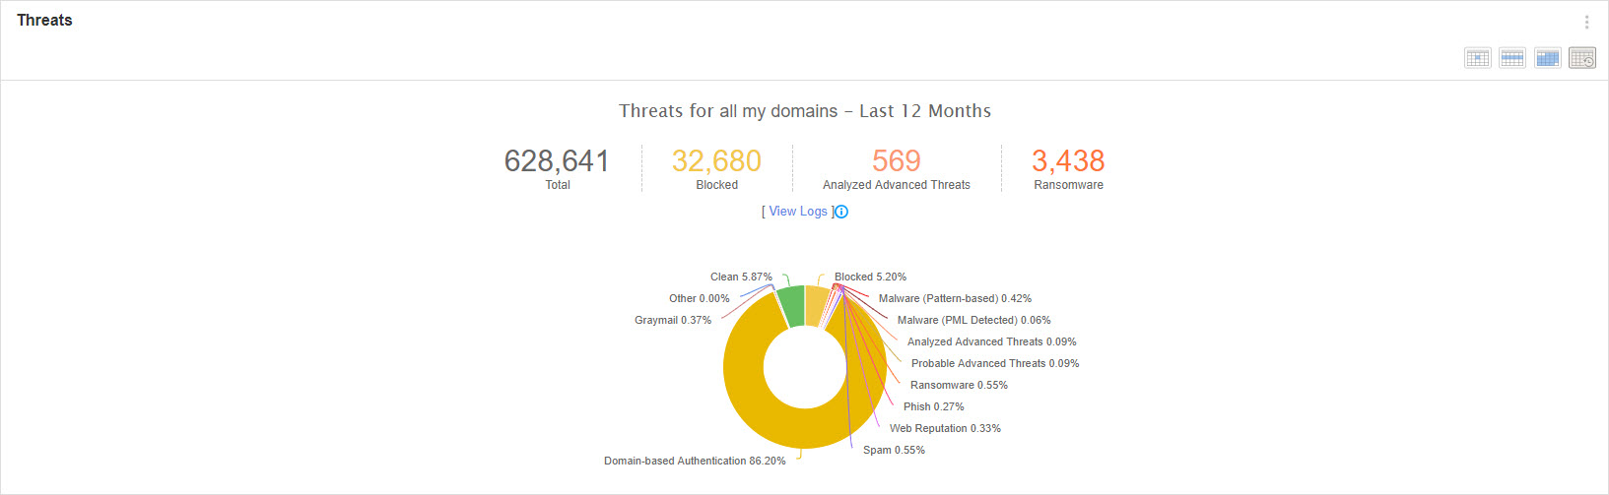Switch to the single-day calendar view

1477,58
